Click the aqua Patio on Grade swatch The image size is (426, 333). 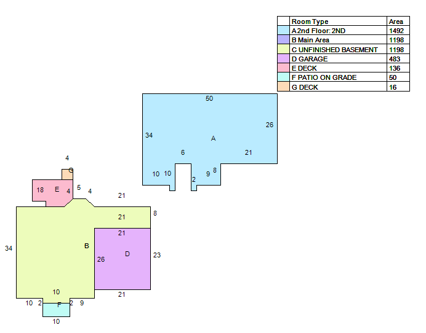coord(283,77)
